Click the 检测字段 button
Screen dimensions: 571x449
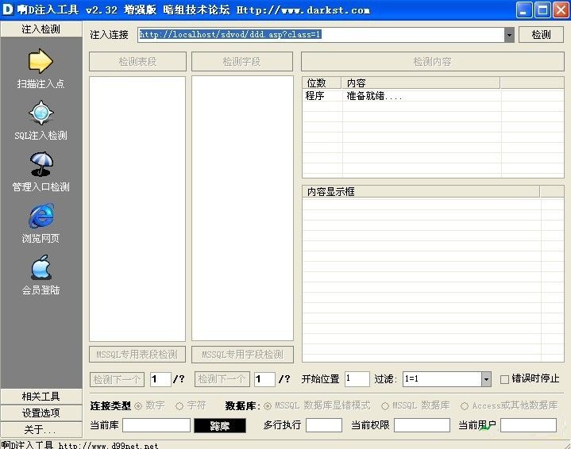[x=242, y=62]
